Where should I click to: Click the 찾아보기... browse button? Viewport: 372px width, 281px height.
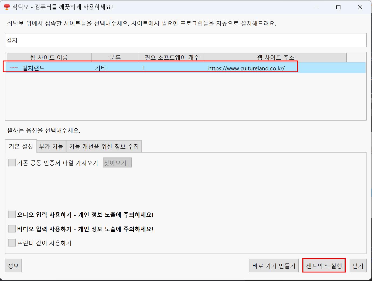tap(117, 163)
